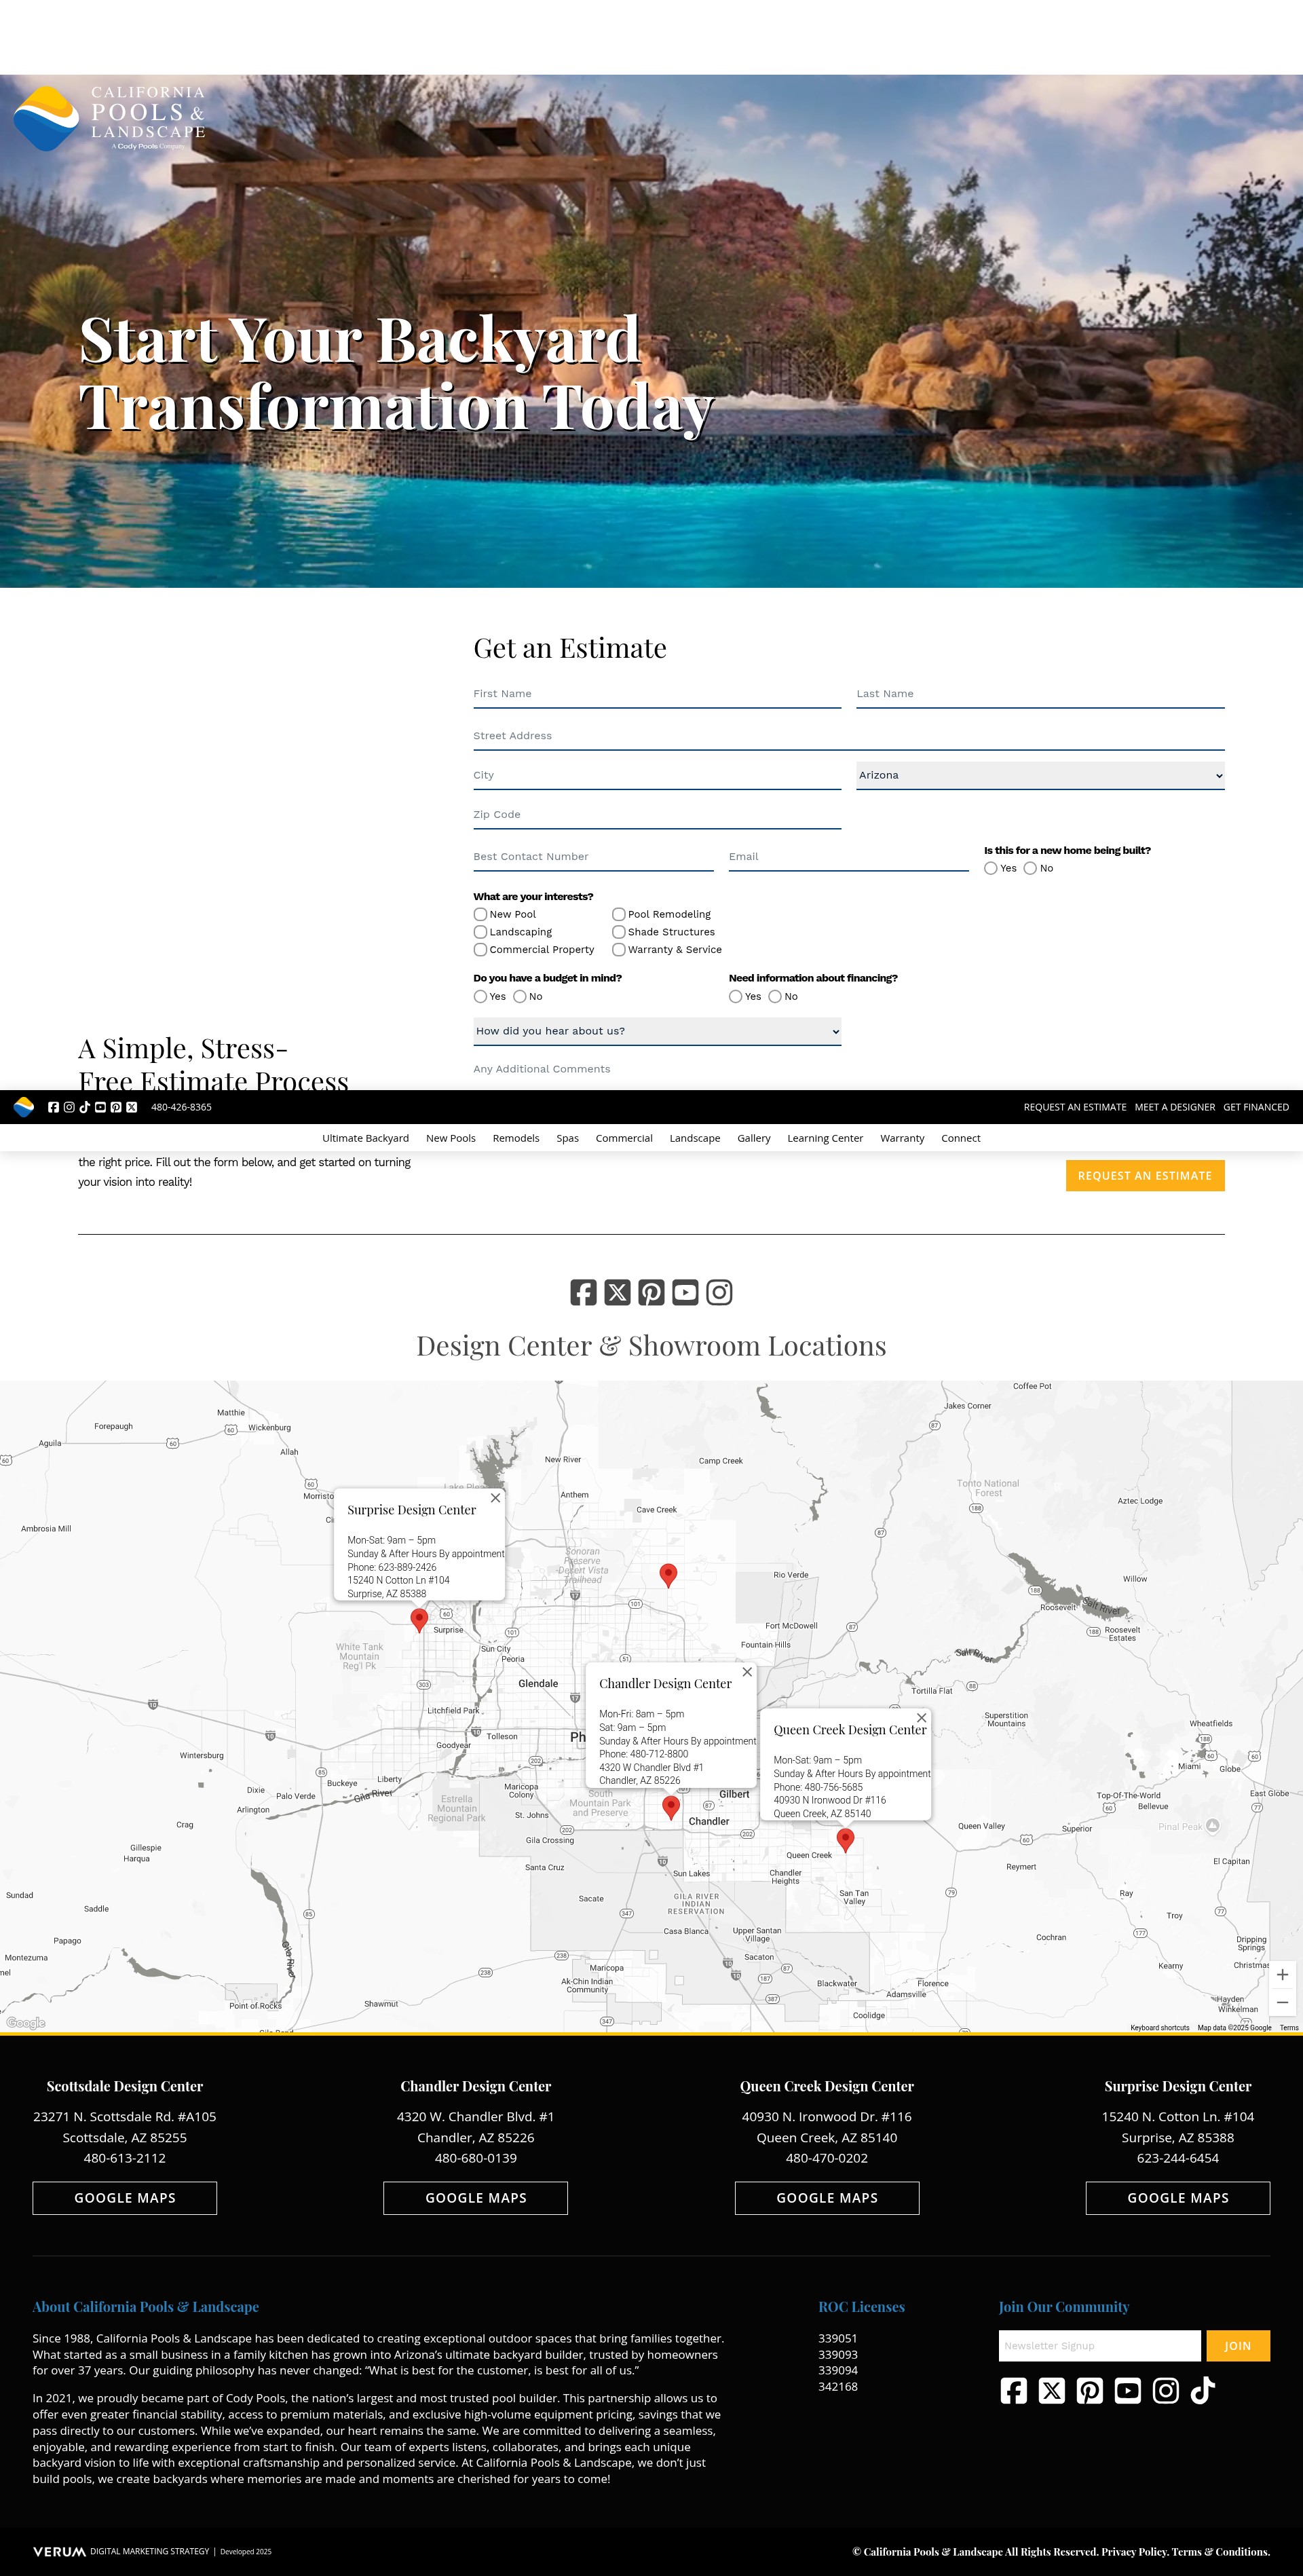This screenshot has height=2576, width=1303.
Task: Select No for financing information
Action: (x=775, y=996)
